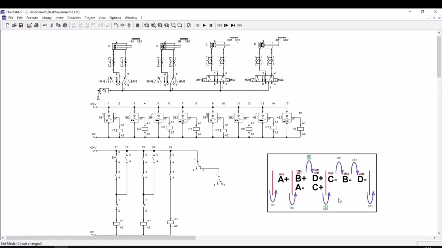Group the selected objects
442x248 pixels.
tap(116, 25)
